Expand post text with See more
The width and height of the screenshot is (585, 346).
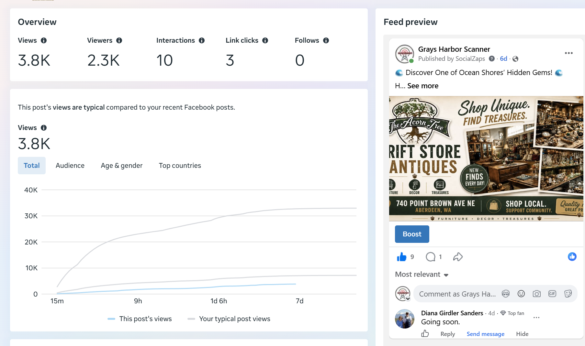(x=423, y=86)
